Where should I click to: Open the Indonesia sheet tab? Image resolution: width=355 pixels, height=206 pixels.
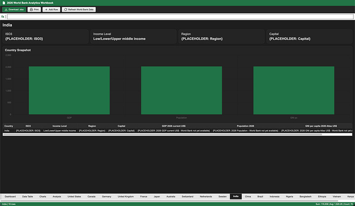[275, 197]
